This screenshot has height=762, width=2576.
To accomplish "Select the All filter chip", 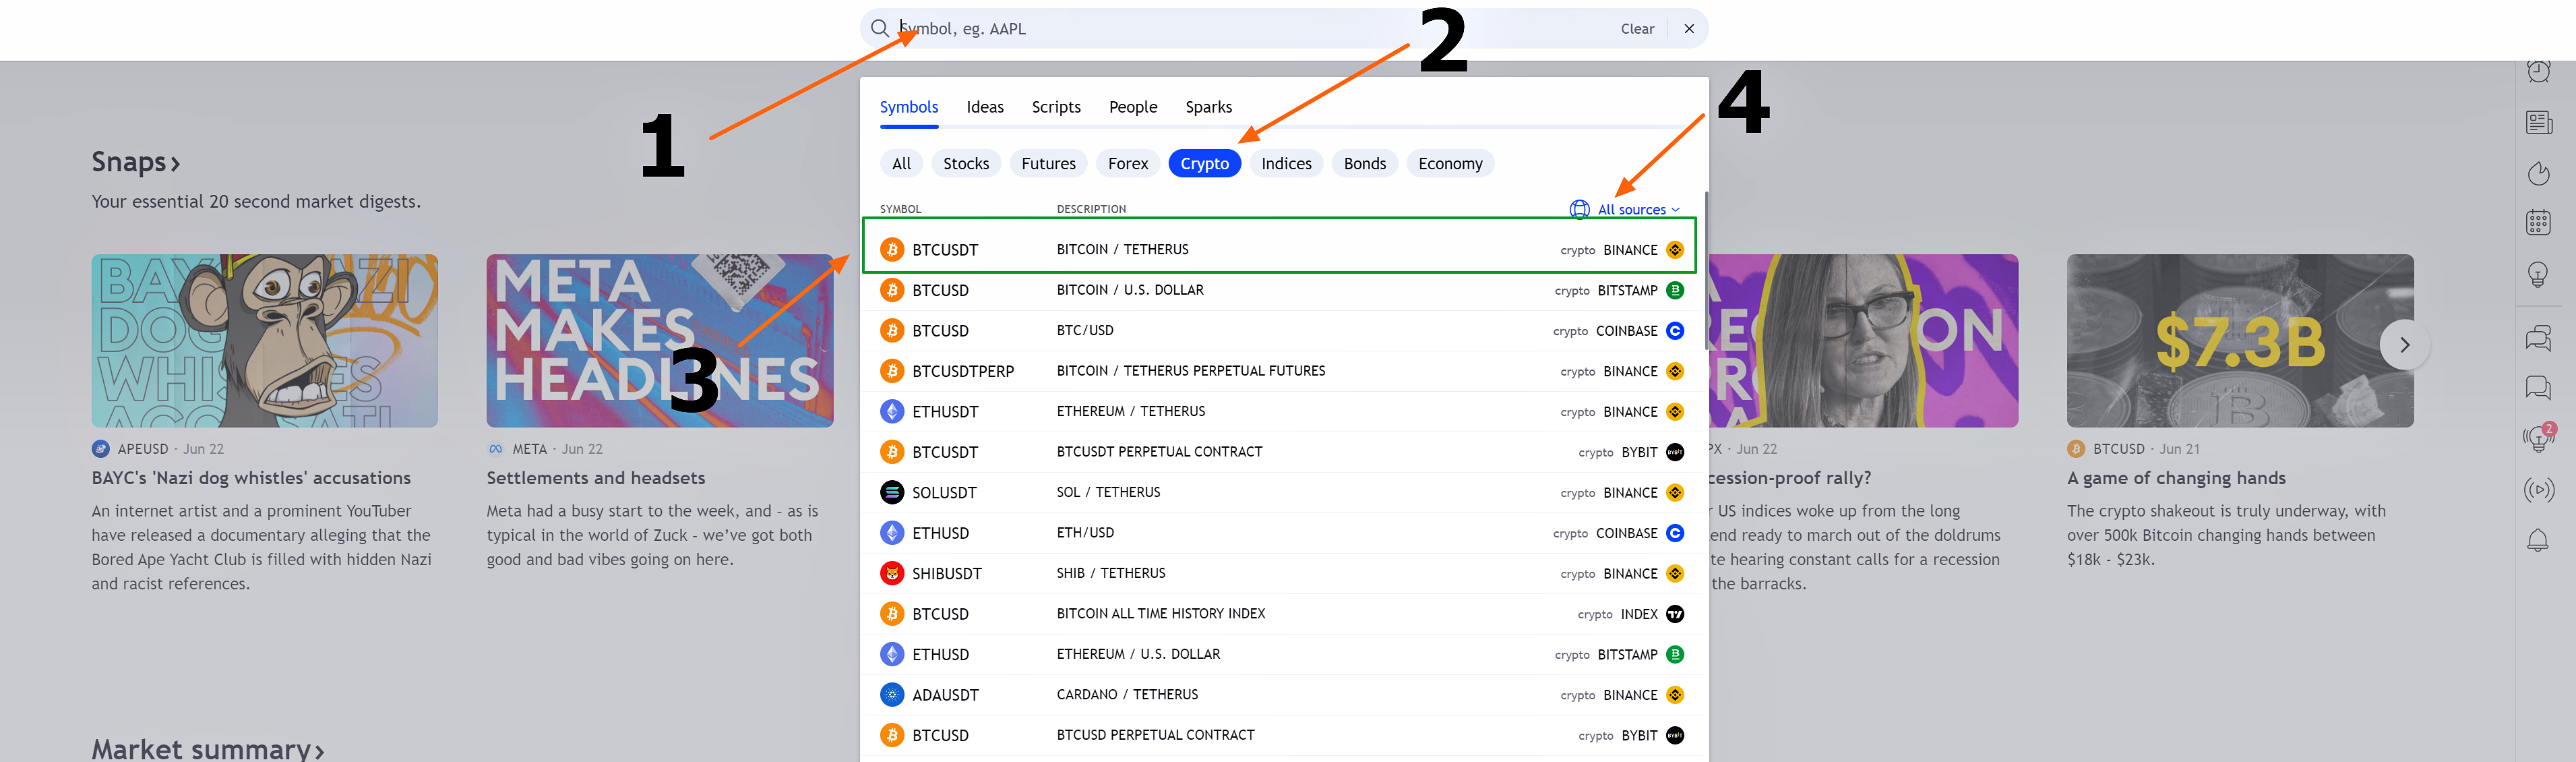I will tap(901, 164).
